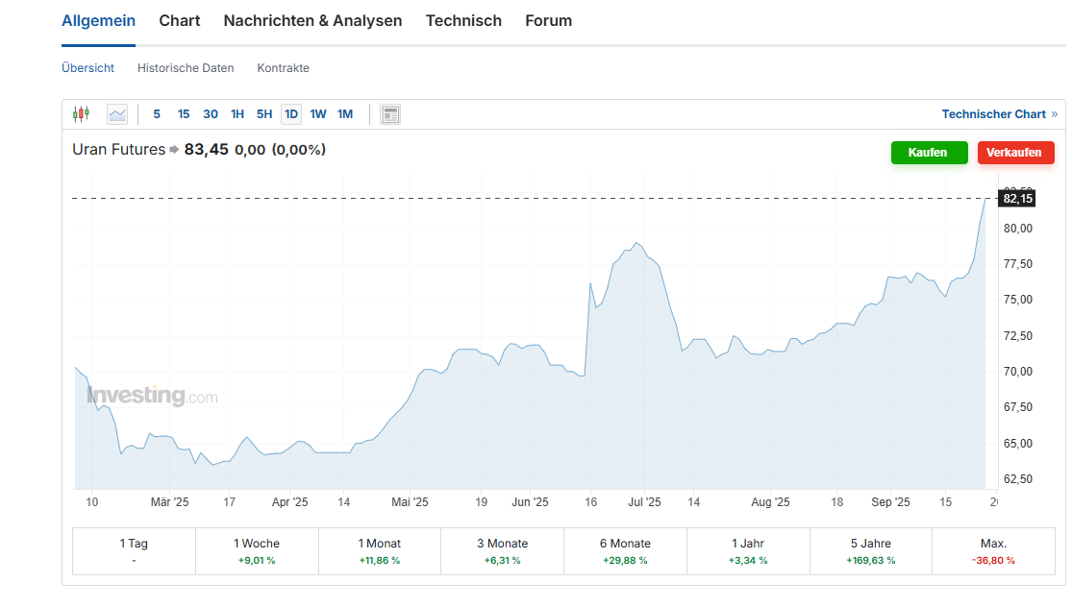Click the red Verkaufen button
Image resolution: width=1072 pixels, height=607 pixels.
[1015, 152]
